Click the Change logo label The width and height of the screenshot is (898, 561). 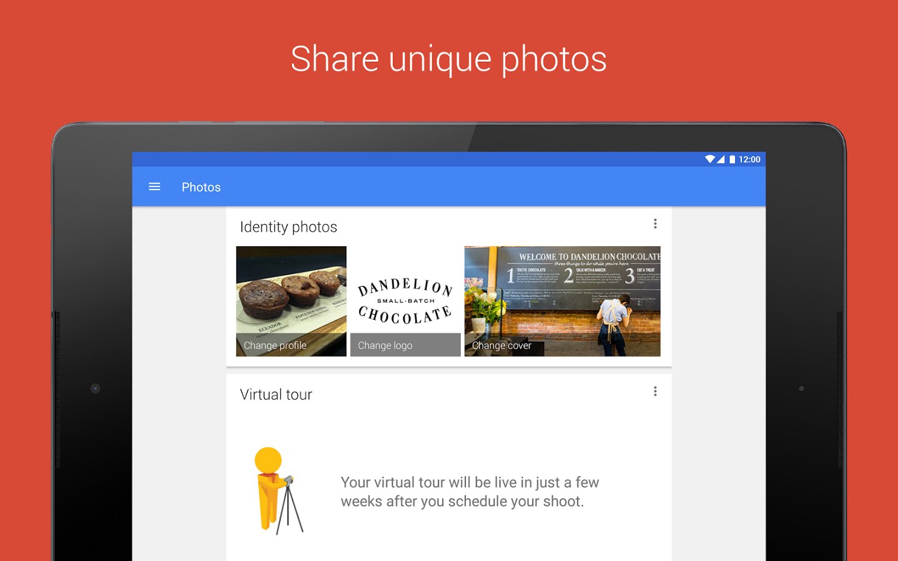click(x=385, y=345)
